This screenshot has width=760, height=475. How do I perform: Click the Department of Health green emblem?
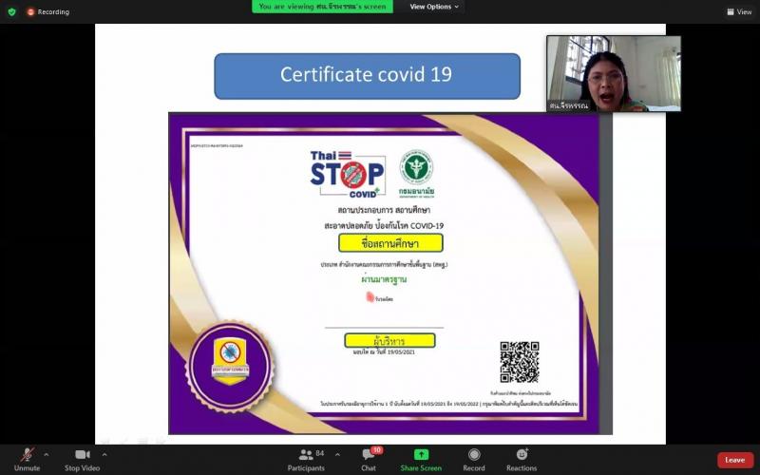pyautogui.click(x=416, y=174)
